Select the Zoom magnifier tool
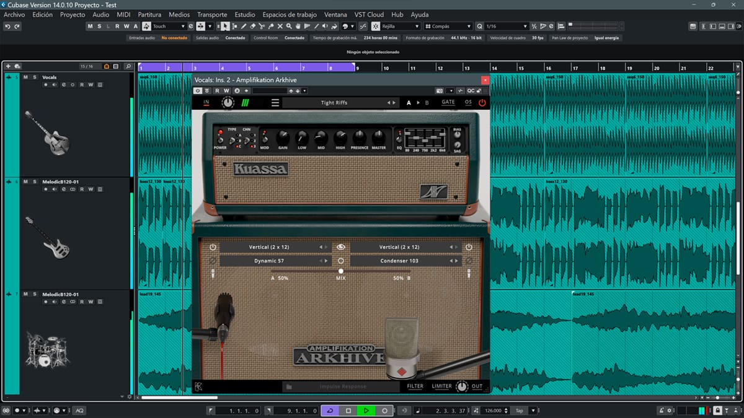This screenshot has width=744, height=418. coord(289,26)
